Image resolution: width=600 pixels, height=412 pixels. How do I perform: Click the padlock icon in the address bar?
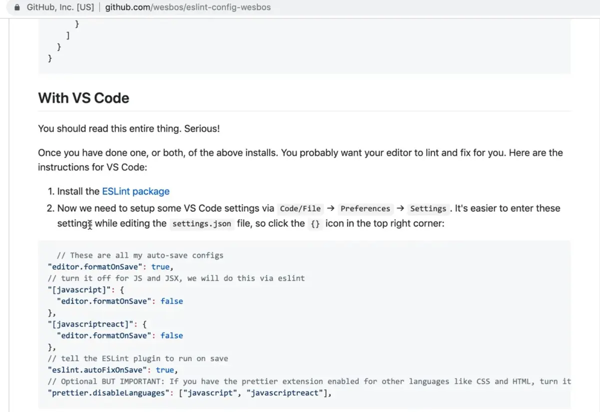(x=17, y=7)
